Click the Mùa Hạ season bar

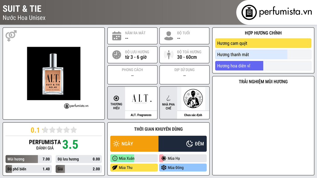coord(183,159)
